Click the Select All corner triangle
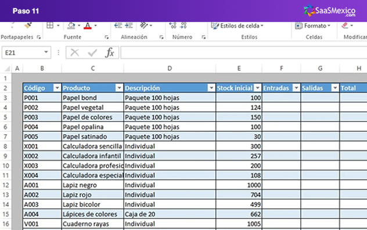The image size is (367, 230). [x=7, y=69]
